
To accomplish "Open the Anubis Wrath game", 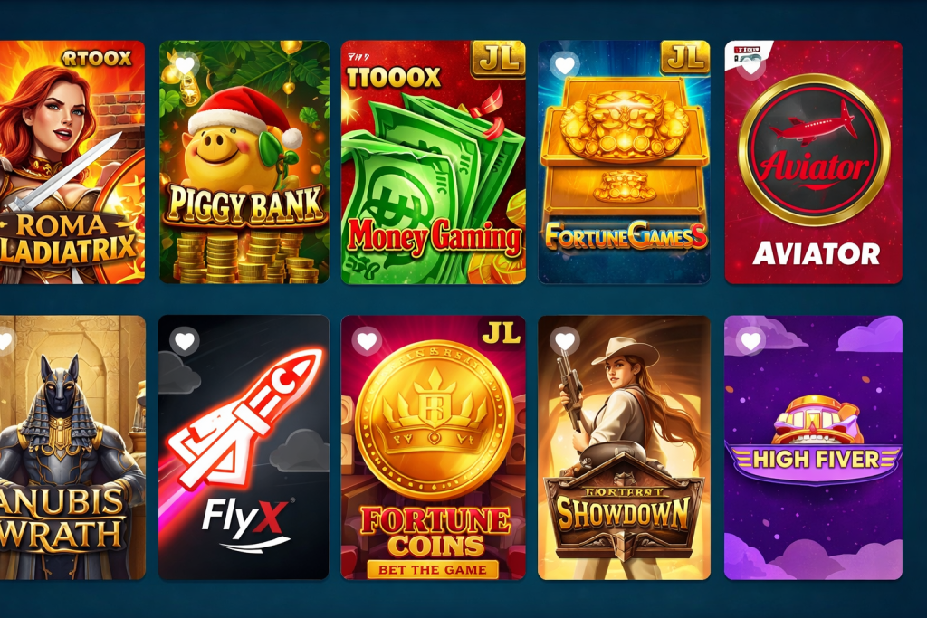I will click(x=72, y=447).
